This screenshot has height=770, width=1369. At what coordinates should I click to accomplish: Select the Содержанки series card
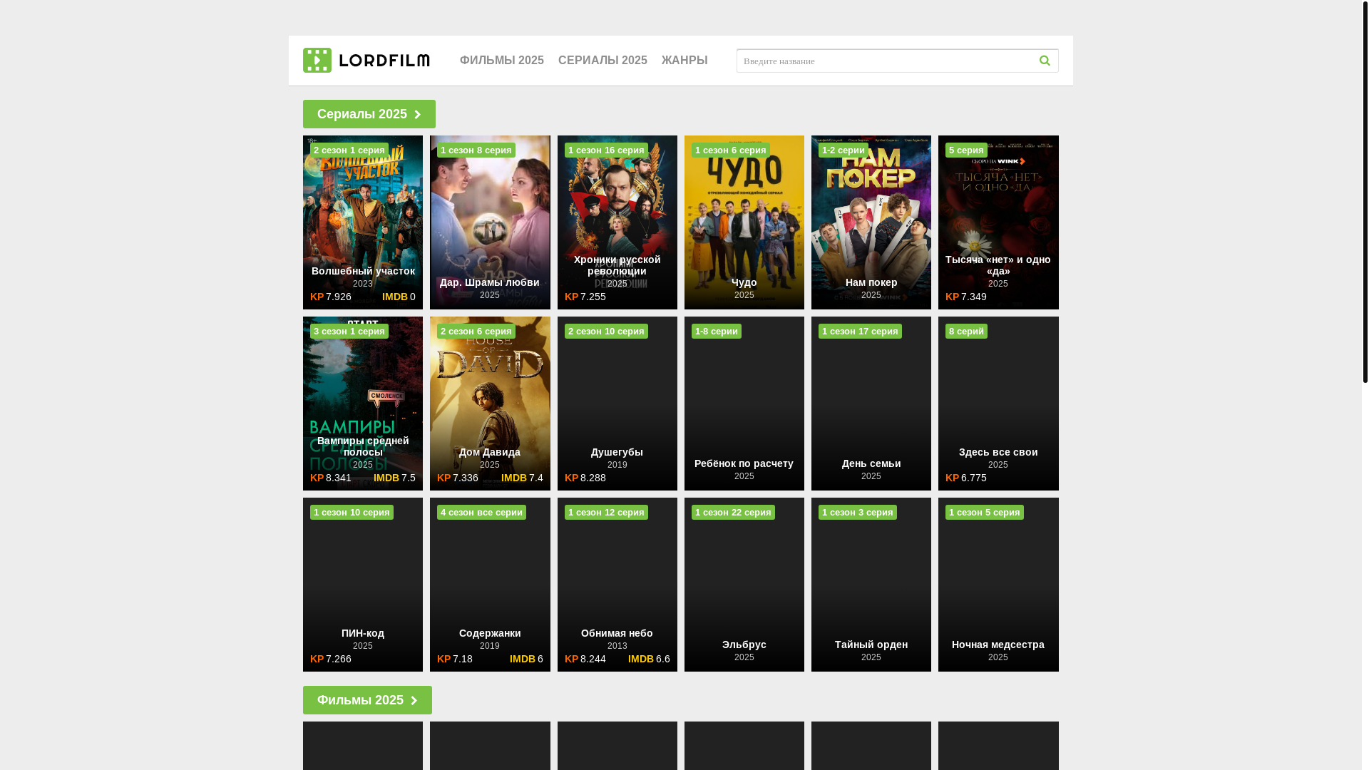[x=490, y=585]
